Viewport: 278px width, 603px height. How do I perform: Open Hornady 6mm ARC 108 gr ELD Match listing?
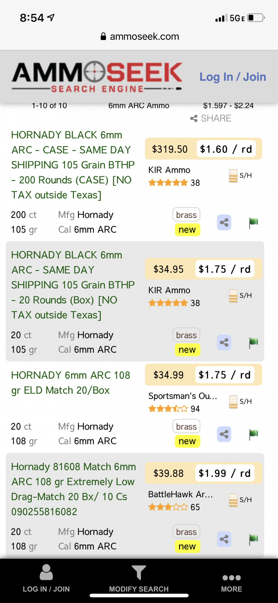point(70,382)
